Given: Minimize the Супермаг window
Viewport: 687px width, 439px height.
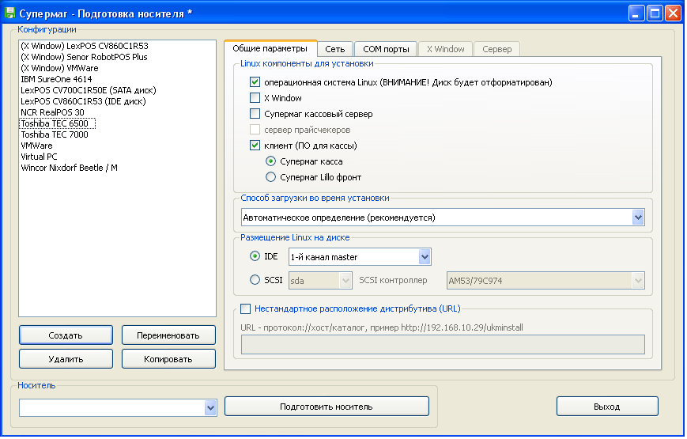Looking at the screenshot, I should (x=636, y=13).
